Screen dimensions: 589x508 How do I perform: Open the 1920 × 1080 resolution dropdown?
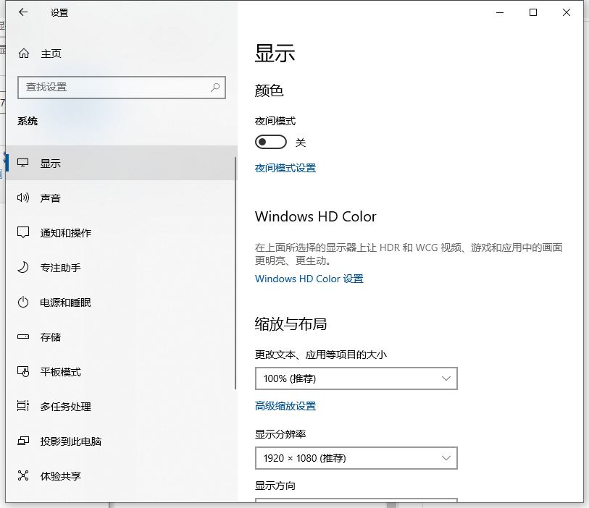tap(356, 457)
